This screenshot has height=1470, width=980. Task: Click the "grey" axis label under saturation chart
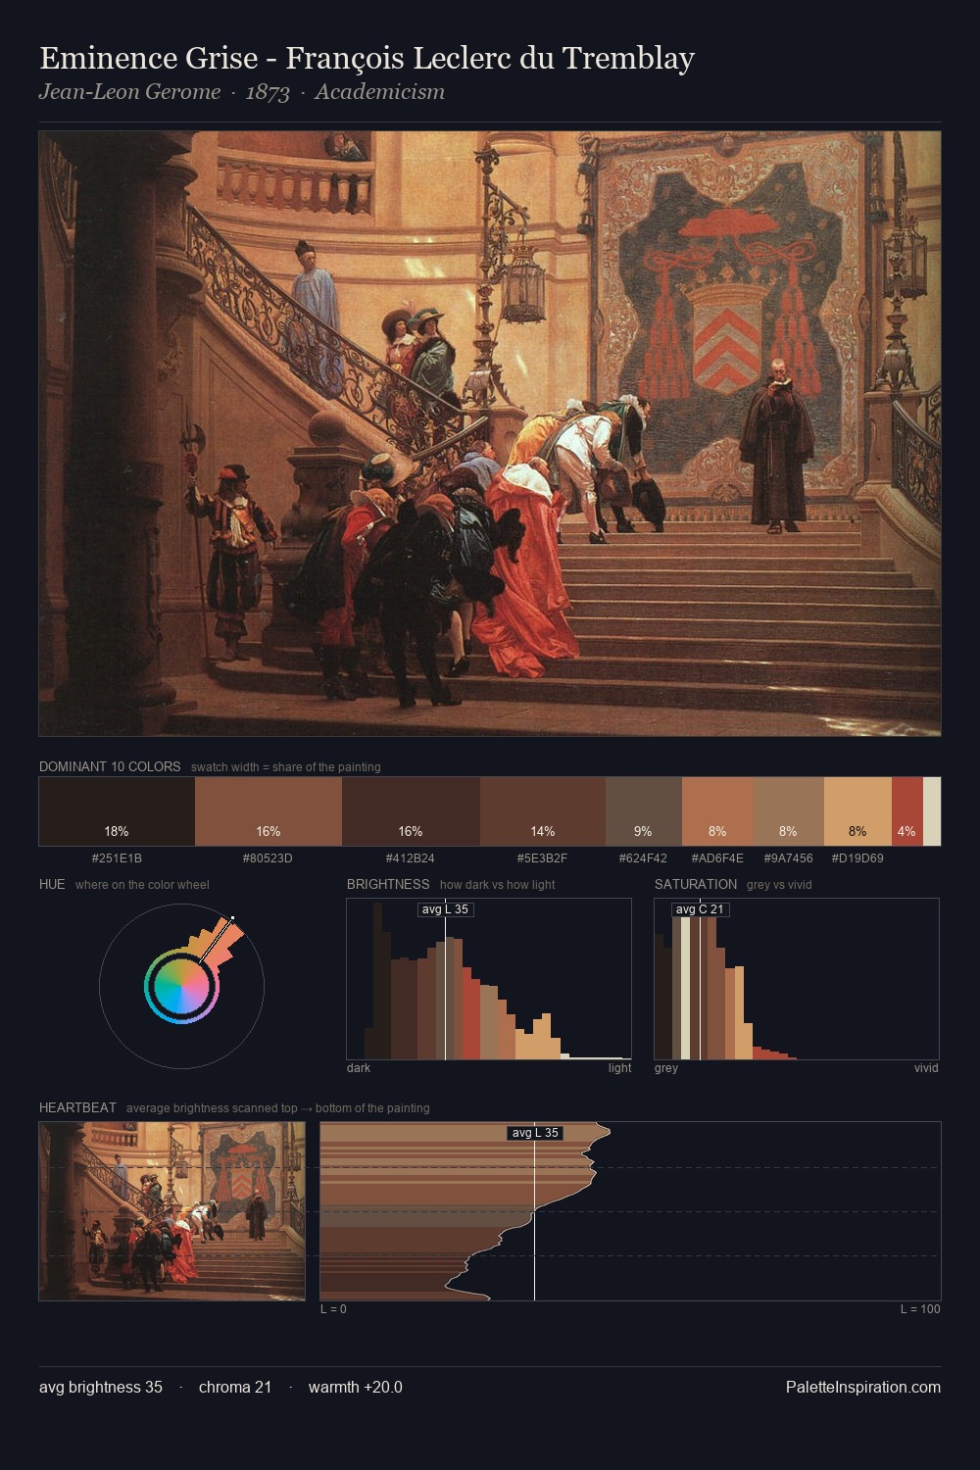[x=666, y=1068]
